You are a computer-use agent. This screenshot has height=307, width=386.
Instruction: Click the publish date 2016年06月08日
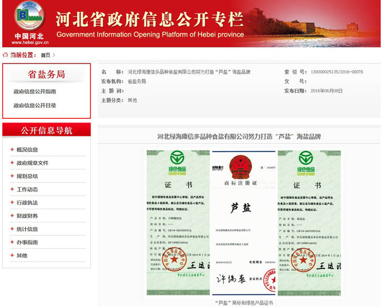(x=326, y=91)
